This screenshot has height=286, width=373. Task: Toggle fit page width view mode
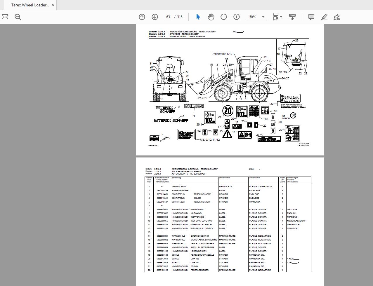(x=276, y=17)
